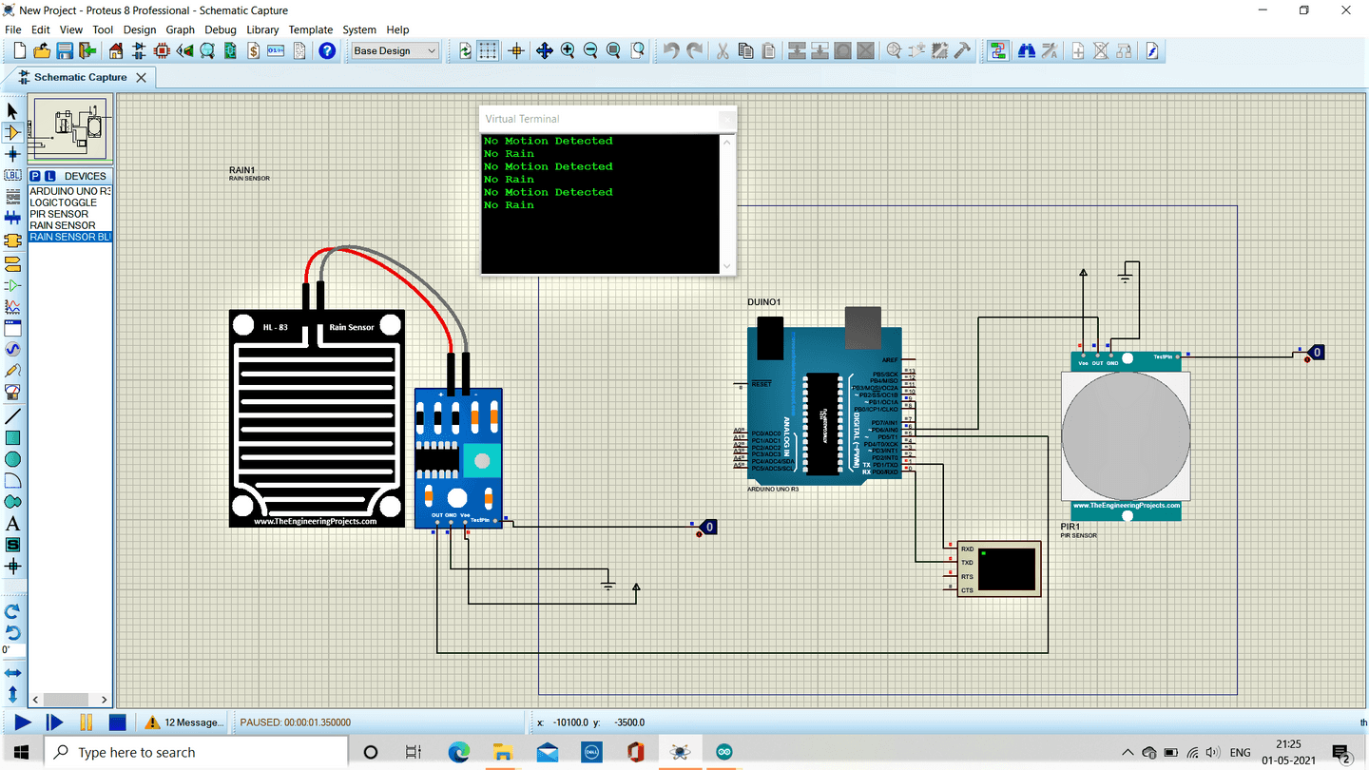The width and height of the screenshot is (1369, 770).
Task: Select the 2D Graphics Text tool (A)
Action: 12,523
